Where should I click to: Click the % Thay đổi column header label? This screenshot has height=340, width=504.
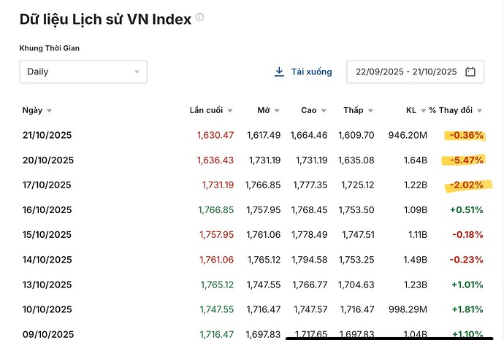click(x=451, y=110)
